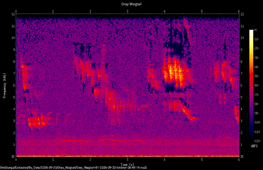Click "4" on the top time axis
The width and height of the screenshot is (263, 170).
tap(165, 11)
